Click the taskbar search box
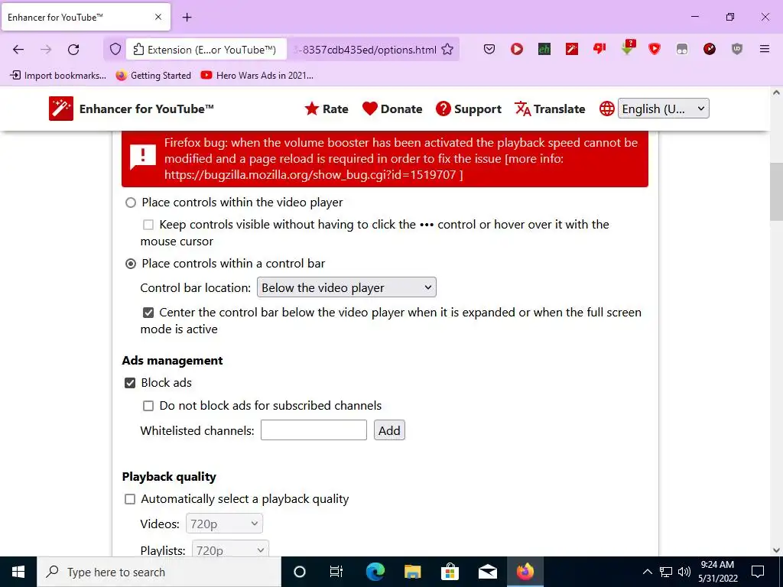 (159, 572)
